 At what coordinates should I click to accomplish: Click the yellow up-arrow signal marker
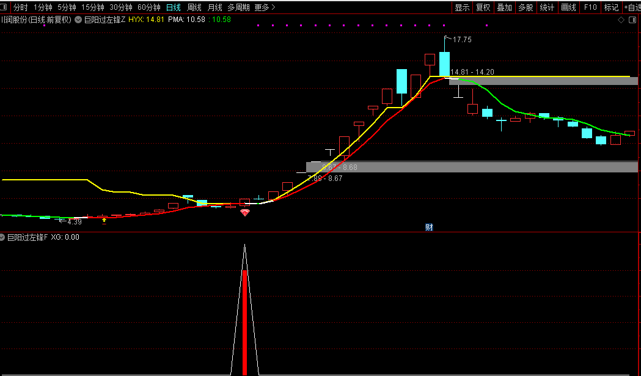click(104, 220)
